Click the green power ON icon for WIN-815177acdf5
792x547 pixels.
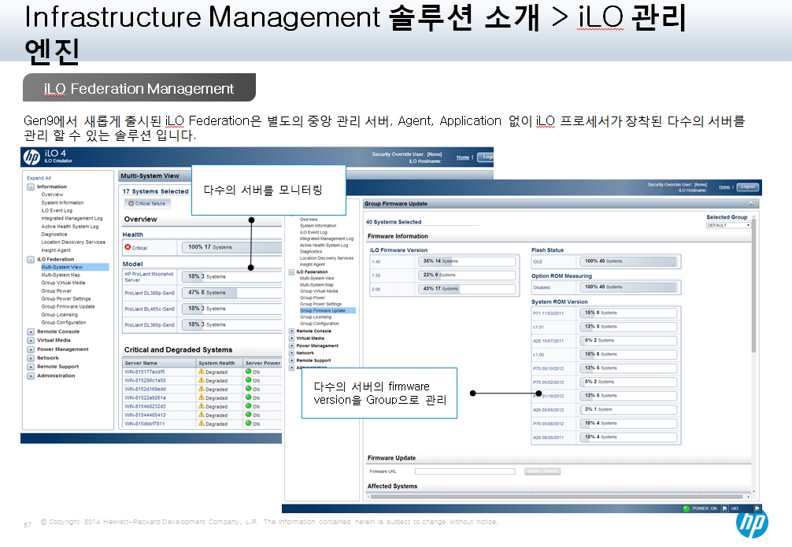pyautogui.click(x=249, y=371)
